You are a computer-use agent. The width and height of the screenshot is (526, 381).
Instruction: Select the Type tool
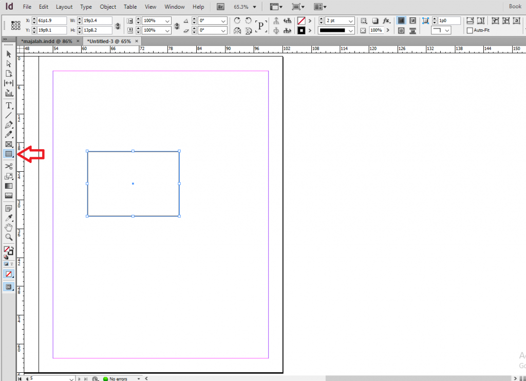coord(9,106)
